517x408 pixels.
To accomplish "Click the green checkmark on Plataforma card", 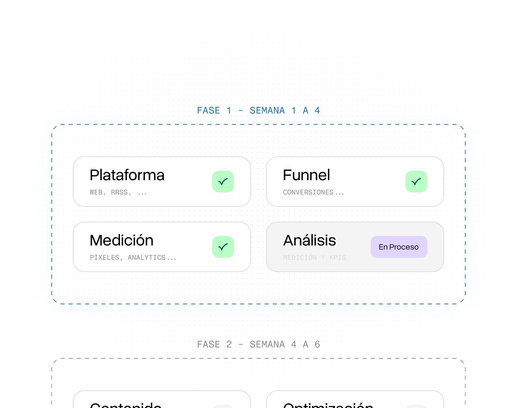I will pos(223,182).
